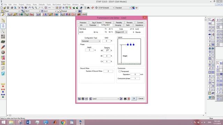Open the Standard dropdown in the toolbar

(123, 8)
